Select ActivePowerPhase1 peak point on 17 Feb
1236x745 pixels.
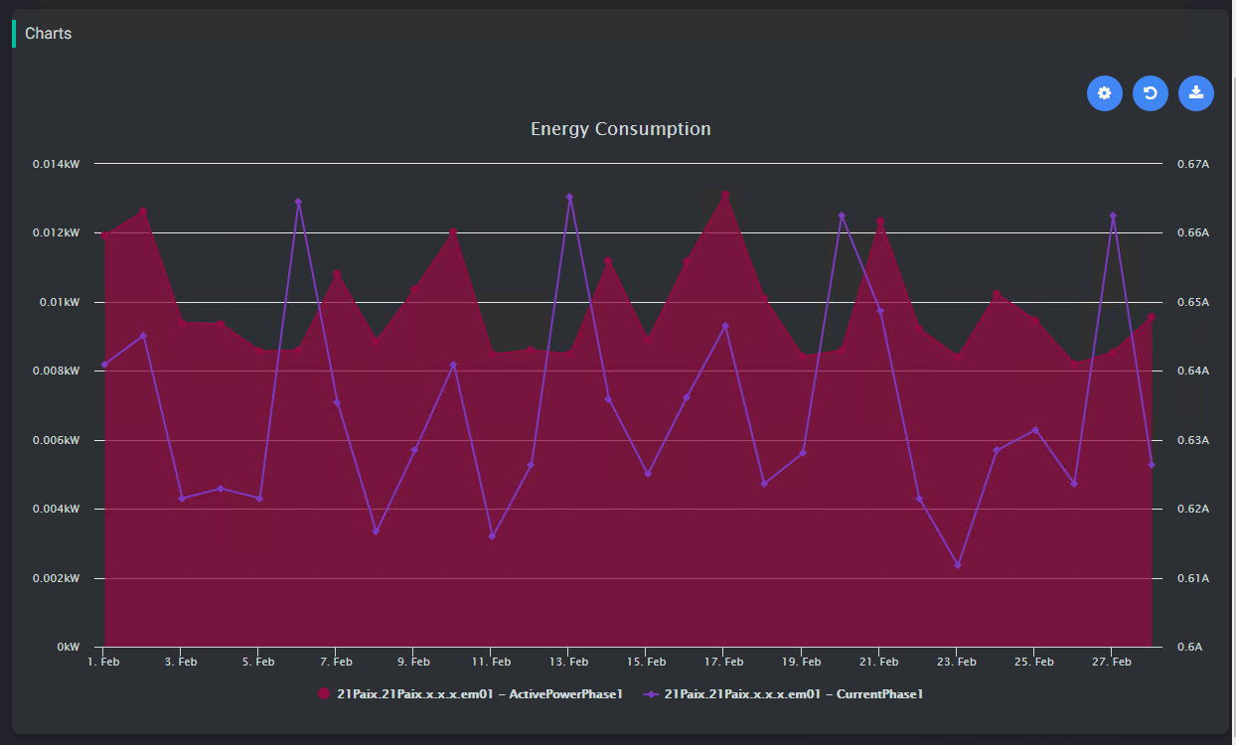tap(725, 195)
